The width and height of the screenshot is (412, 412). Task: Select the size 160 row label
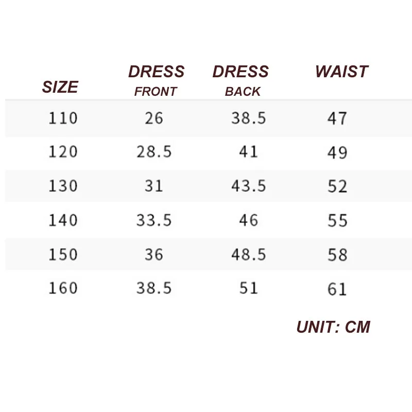coord(63,288)
